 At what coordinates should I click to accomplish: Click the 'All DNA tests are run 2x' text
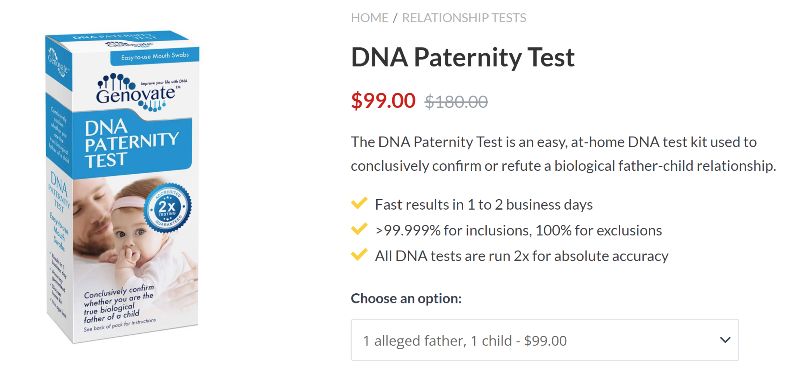point(521,256)
